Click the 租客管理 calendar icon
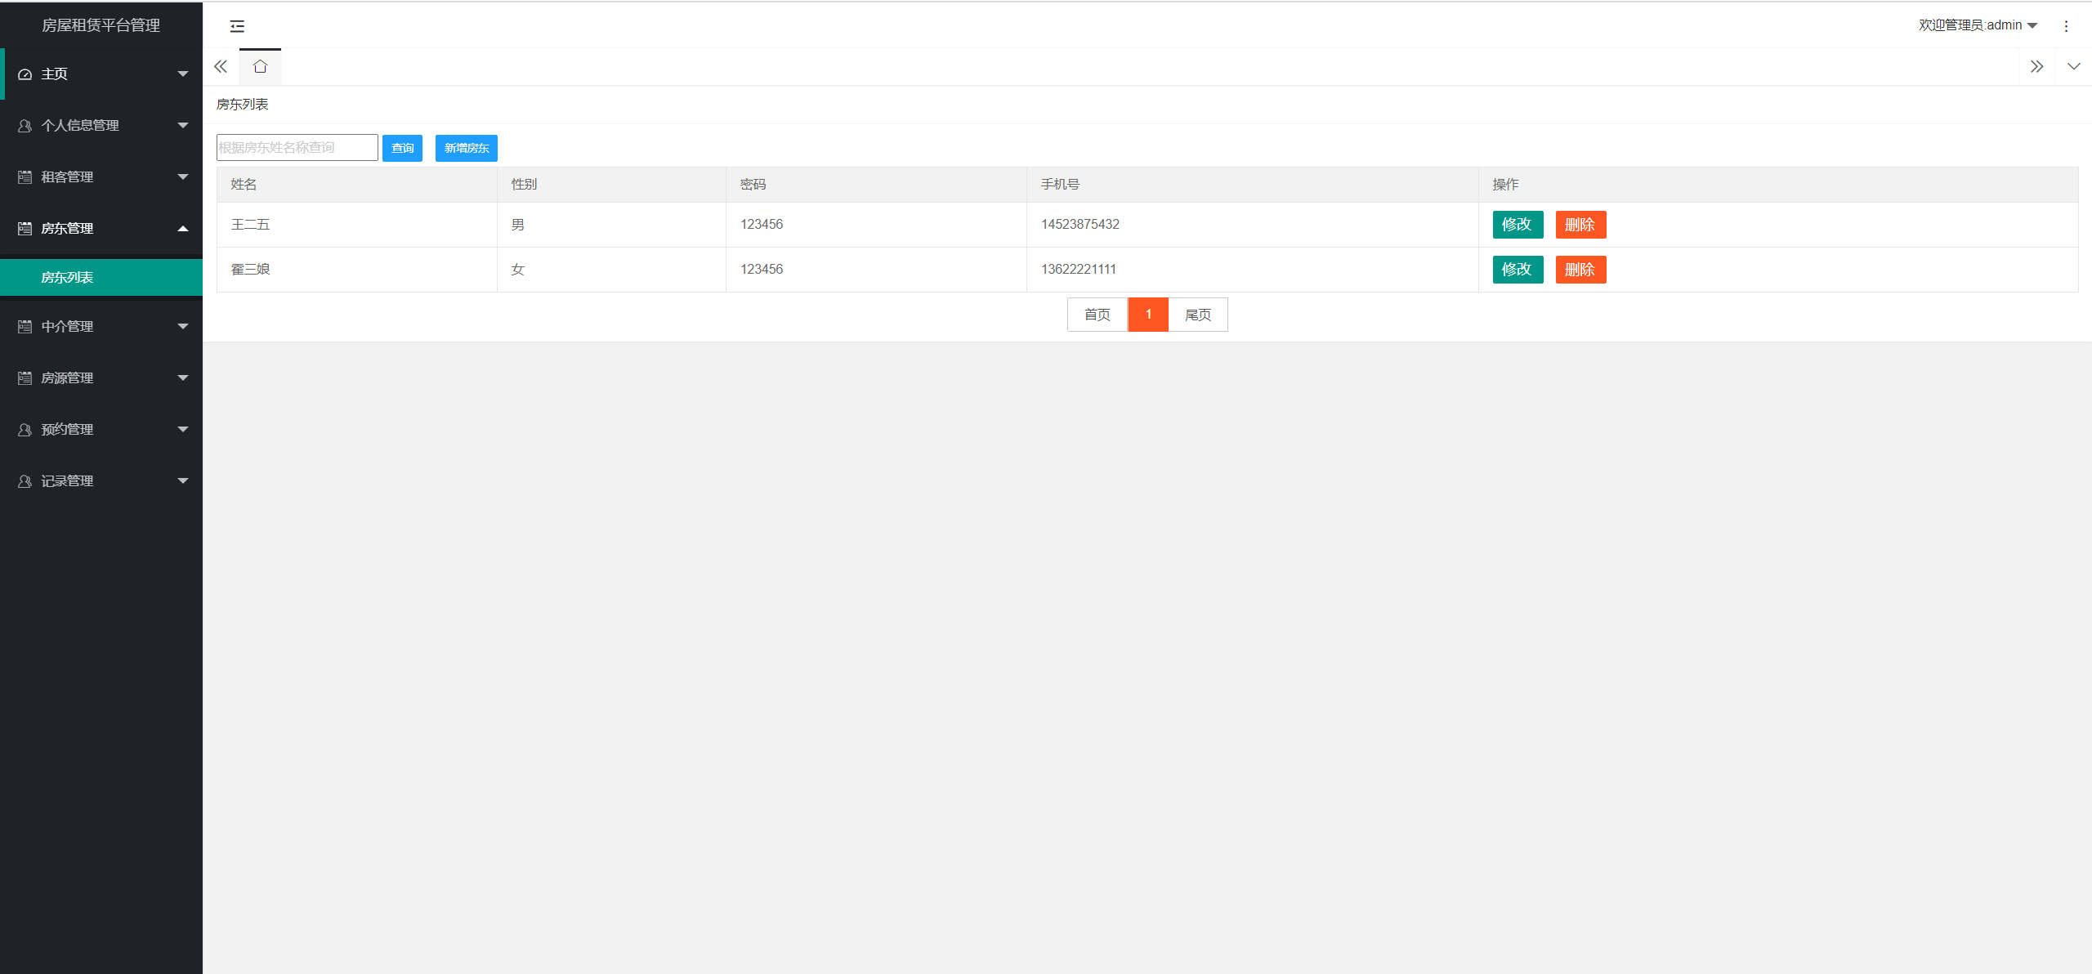 (x=25, y=177)
